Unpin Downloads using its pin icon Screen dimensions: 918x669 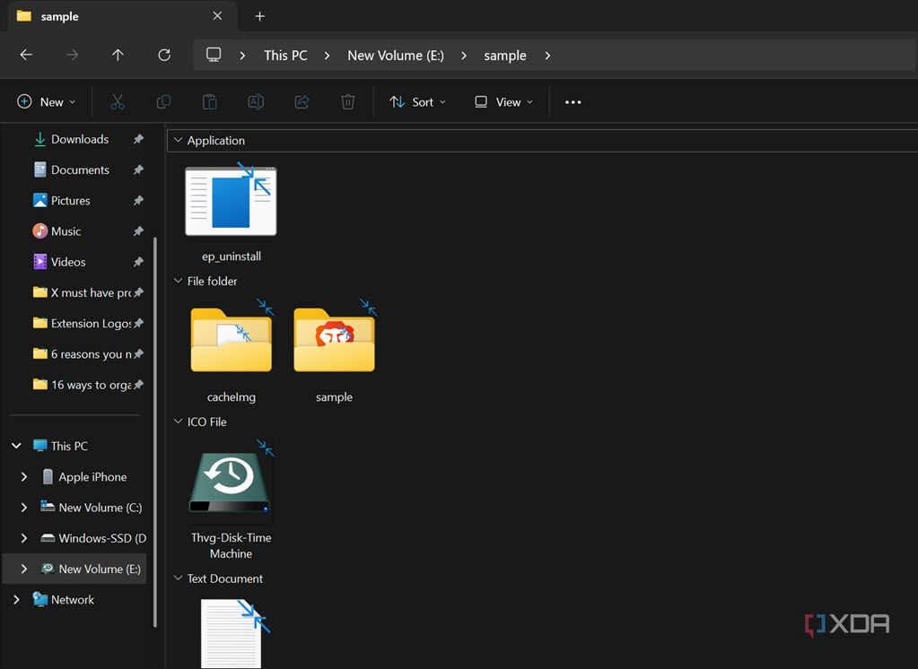point(138,139)
